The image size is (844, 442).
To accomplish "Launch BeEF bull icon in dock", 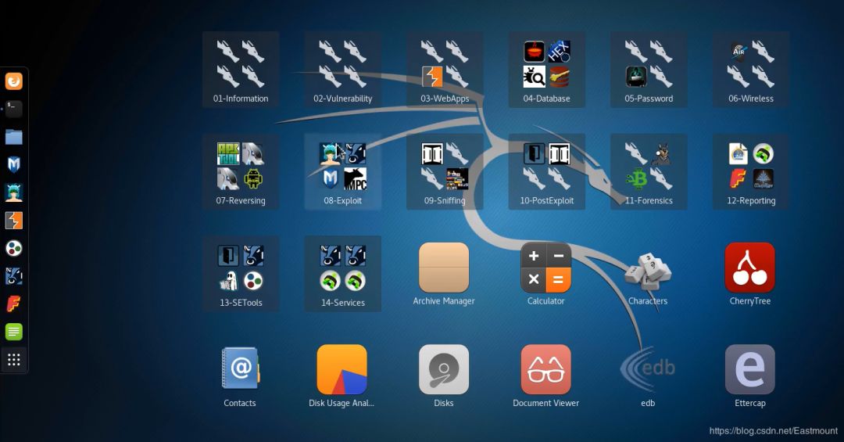I will [x=14, y=276].
